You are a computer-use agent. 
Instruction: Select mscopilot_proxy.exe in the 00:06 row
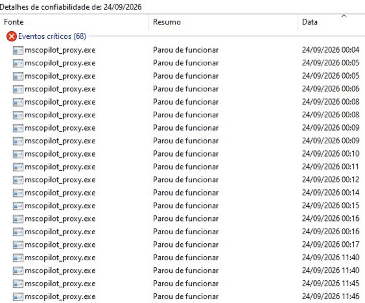pos(60,89)
